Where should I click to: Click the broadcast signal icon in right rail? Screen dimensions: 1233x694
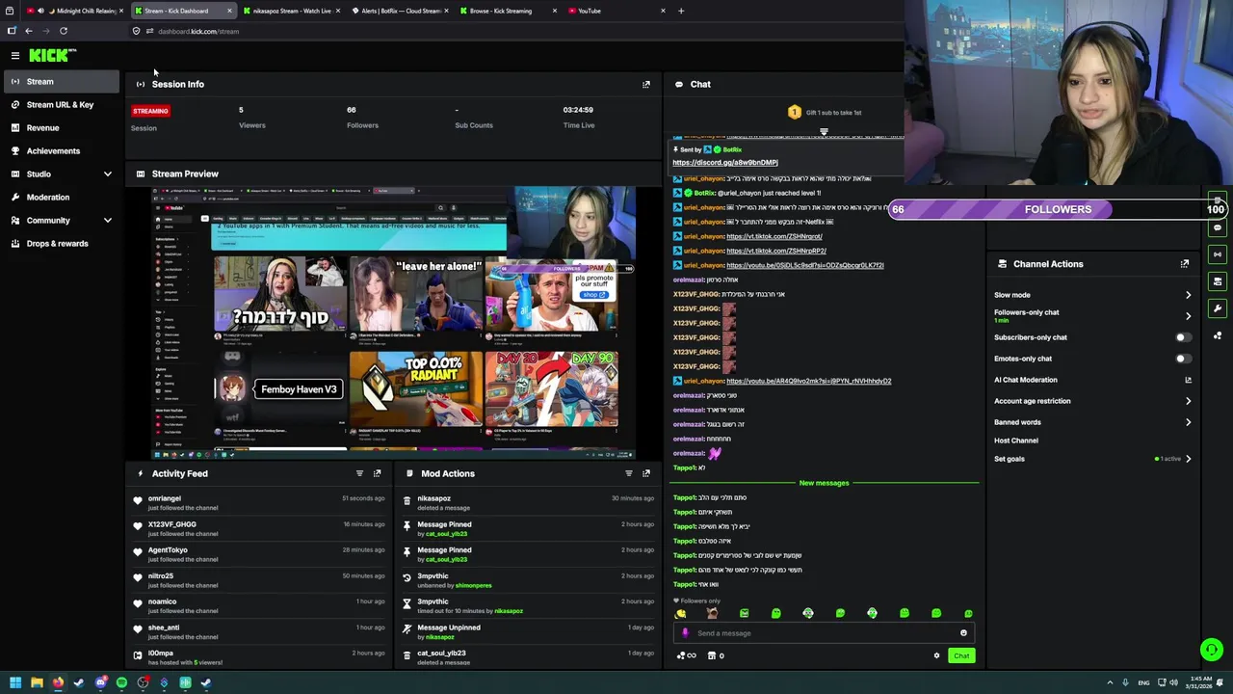[1218, 254]
